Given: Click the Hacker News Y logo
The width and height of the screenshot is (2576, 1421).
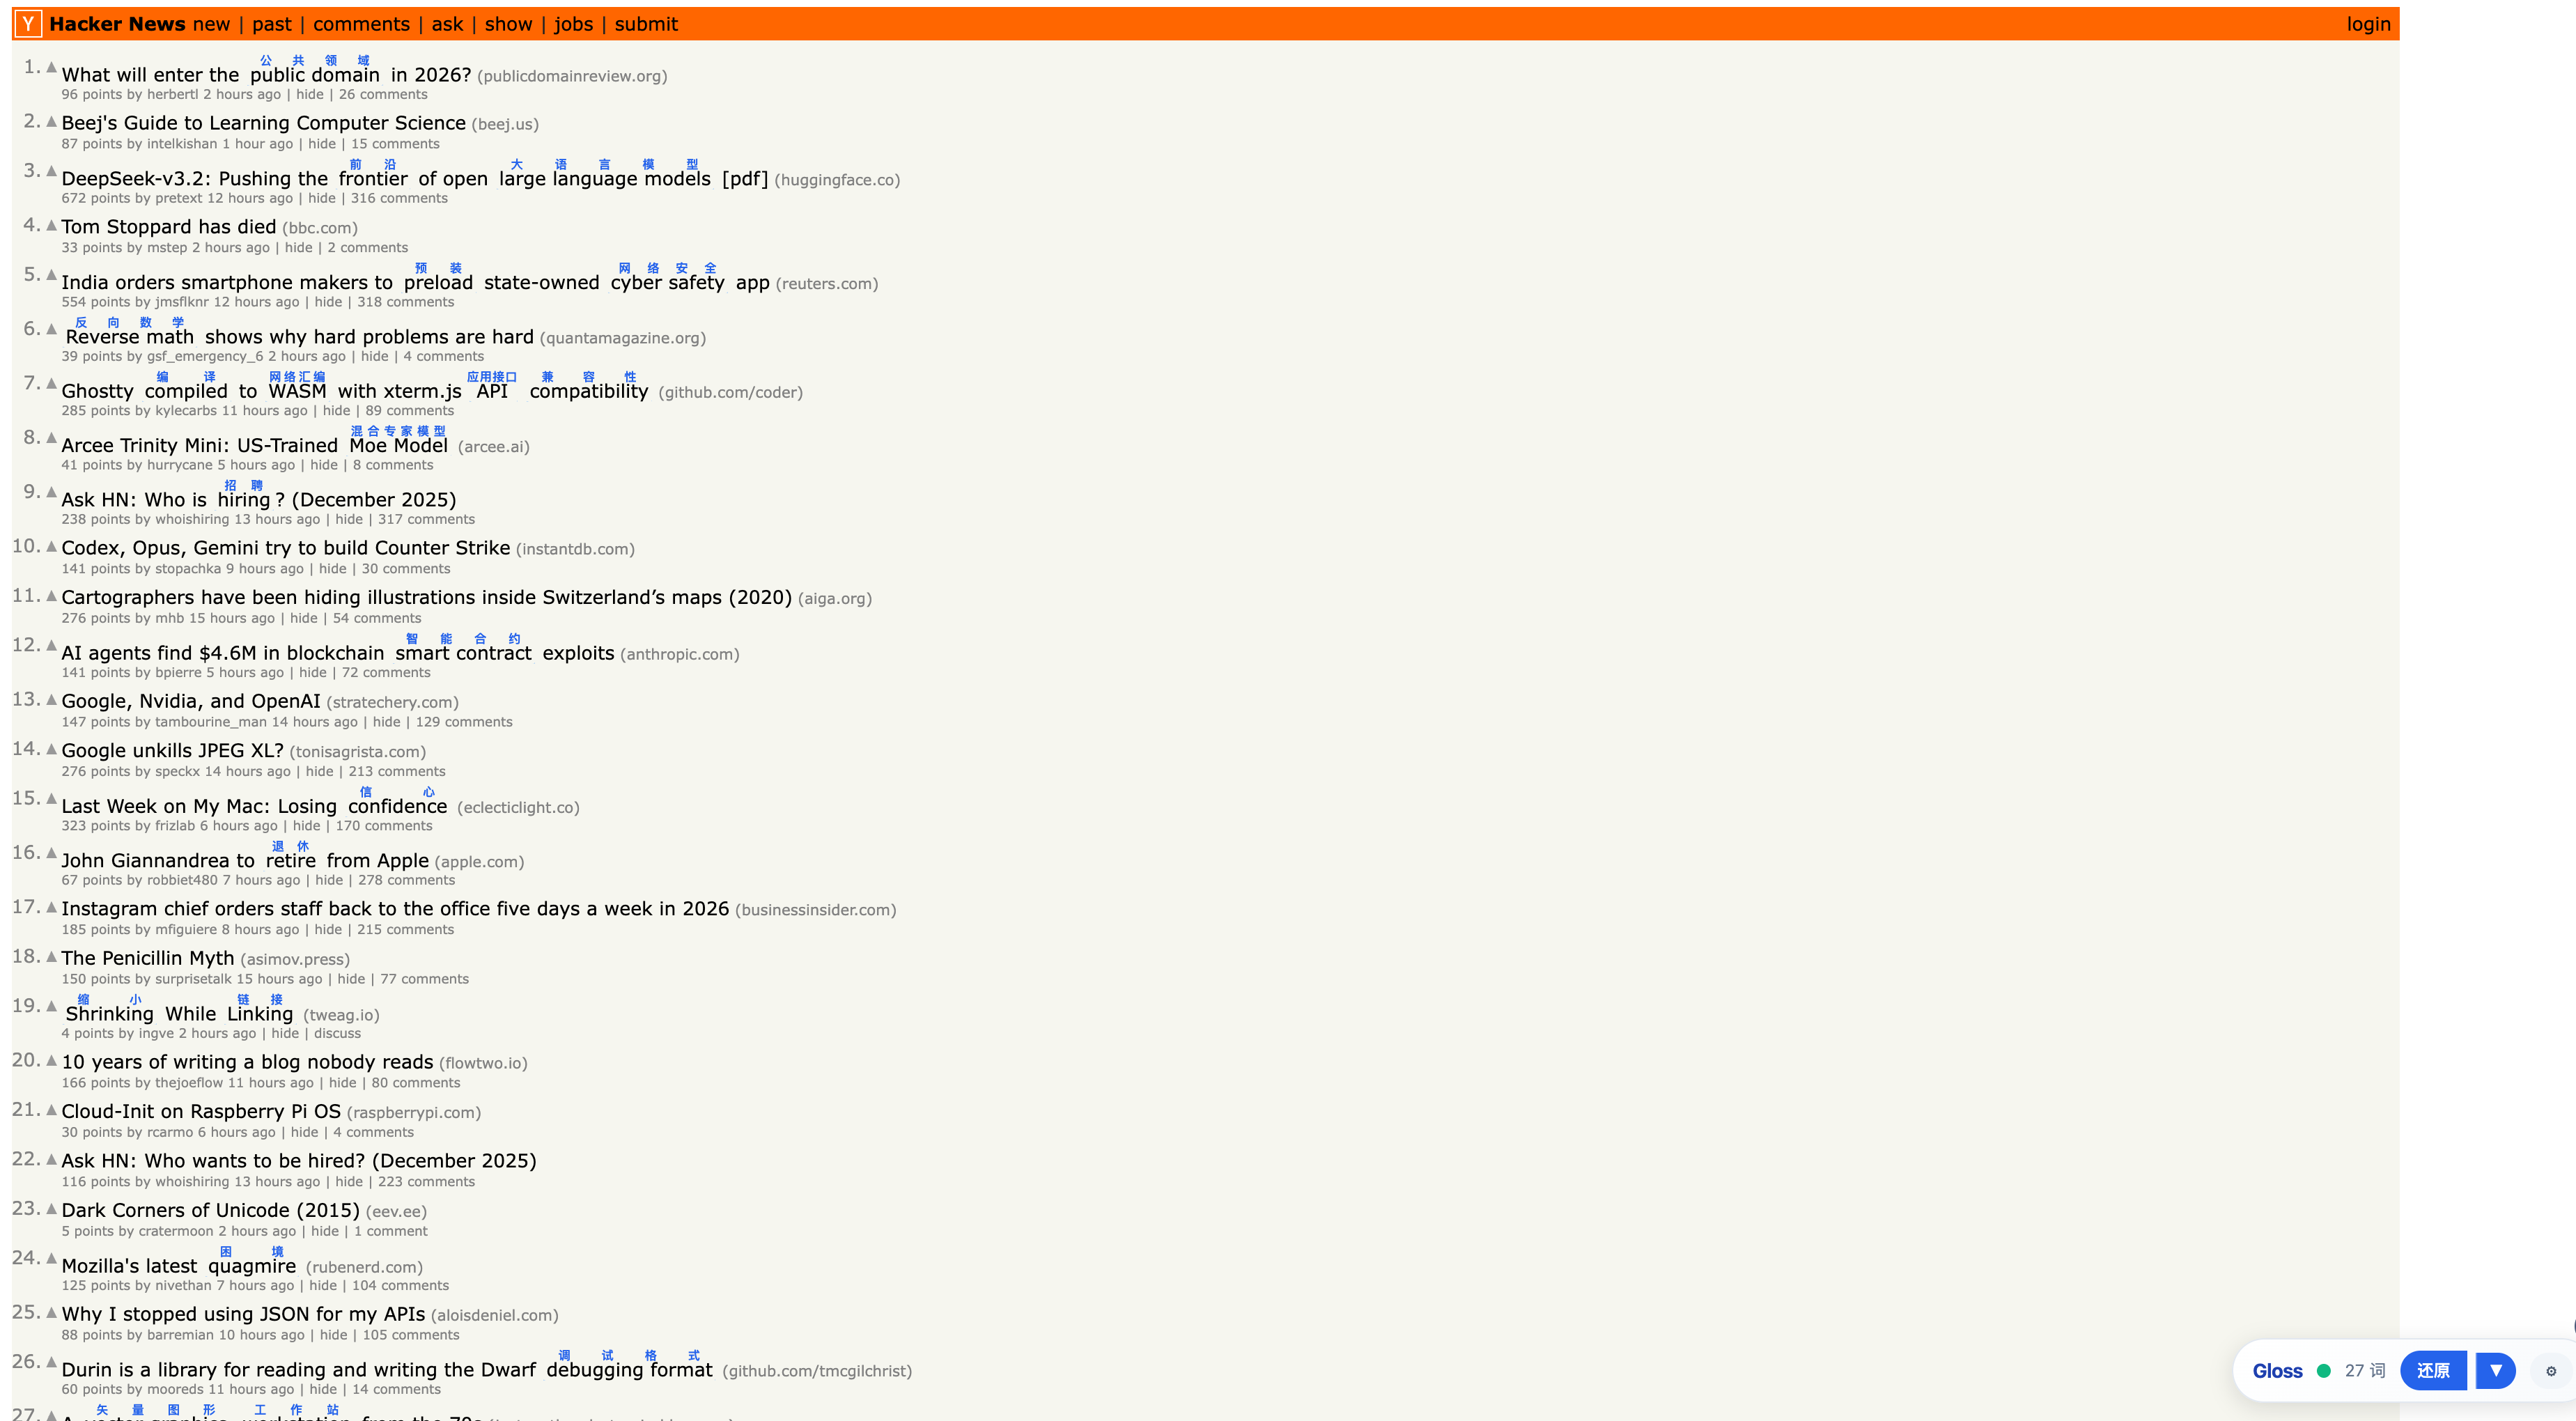Looking at the screenshot, I should coord(28,24).
